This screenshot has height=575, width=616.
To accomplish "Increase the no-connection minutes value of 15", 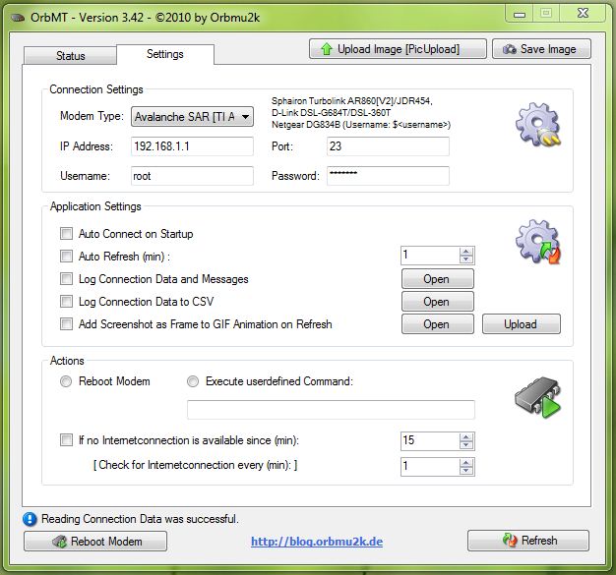I will tap(465, 437).
